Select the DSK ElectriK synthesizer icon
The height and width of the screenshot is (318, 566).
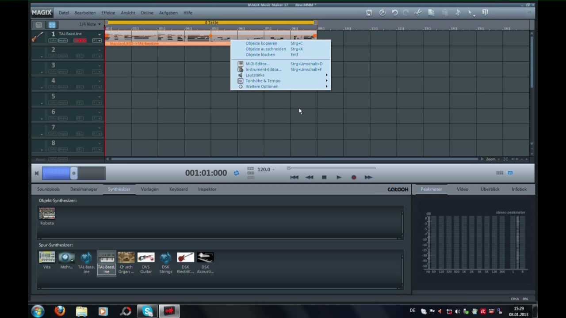click(185, 257)
